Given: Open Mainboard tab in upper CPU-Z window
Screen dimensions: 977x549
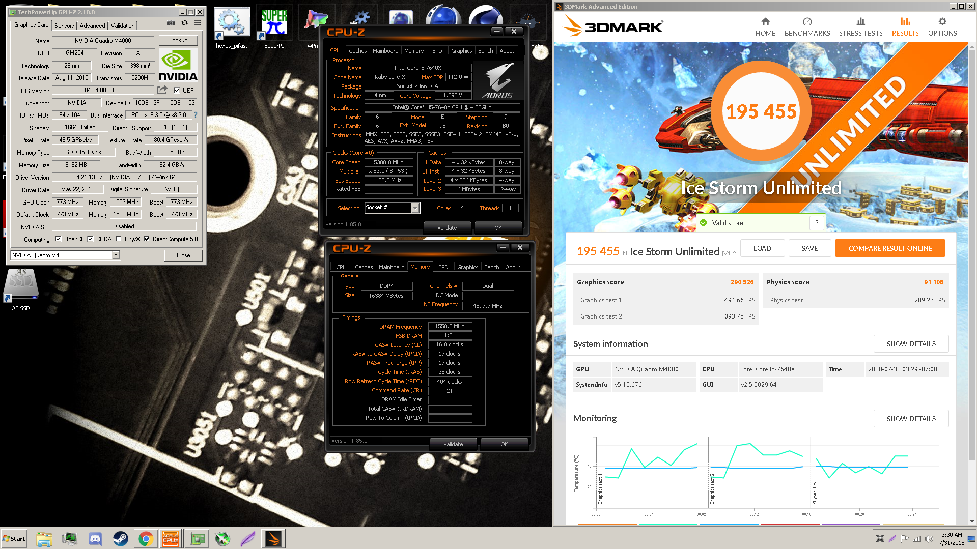Looking at the screenshot, I should click(x=385, y=51).
